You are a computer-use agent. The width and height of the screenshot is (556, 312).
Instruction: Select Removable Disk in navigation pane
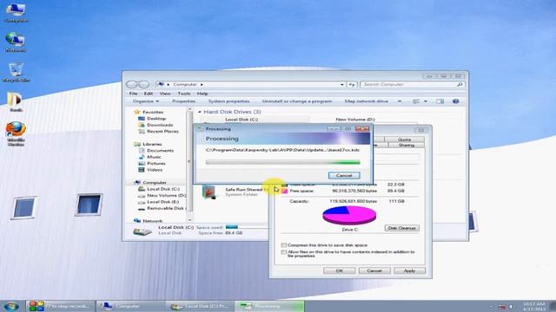(166, 208)
